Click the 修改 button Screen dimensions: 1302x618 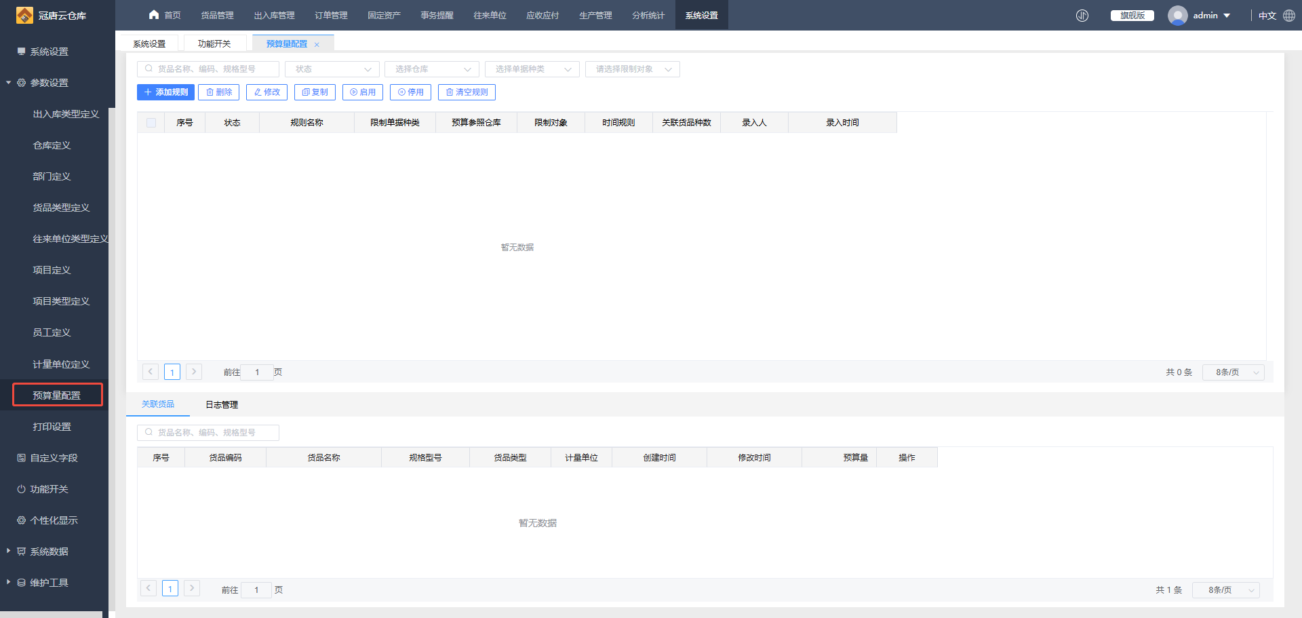point(267,92)
